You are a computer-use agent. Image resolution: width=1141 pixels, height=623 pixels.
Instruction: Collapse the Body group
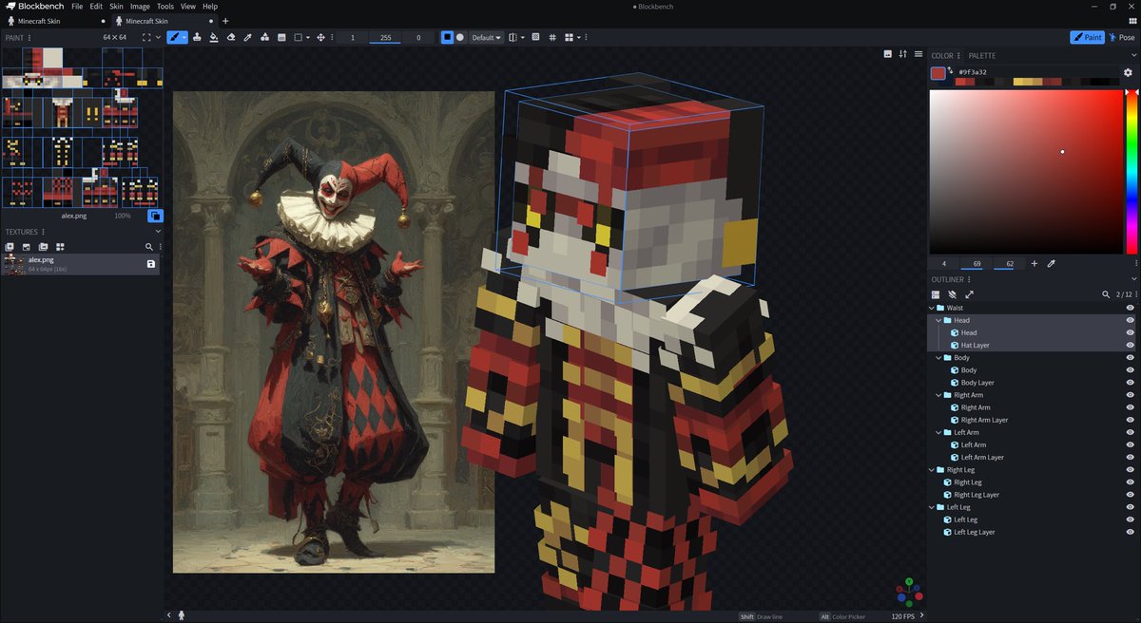(x=938, y=358)
